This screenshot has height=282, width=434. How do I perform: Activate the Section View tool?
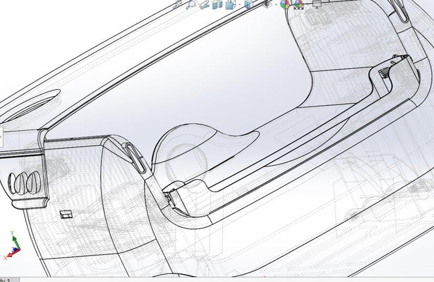[218, 4]
